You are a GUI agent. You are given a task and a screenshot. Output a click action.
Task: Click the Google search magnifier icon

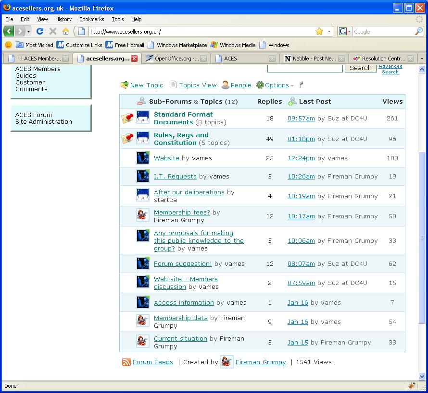coord(418,31)
